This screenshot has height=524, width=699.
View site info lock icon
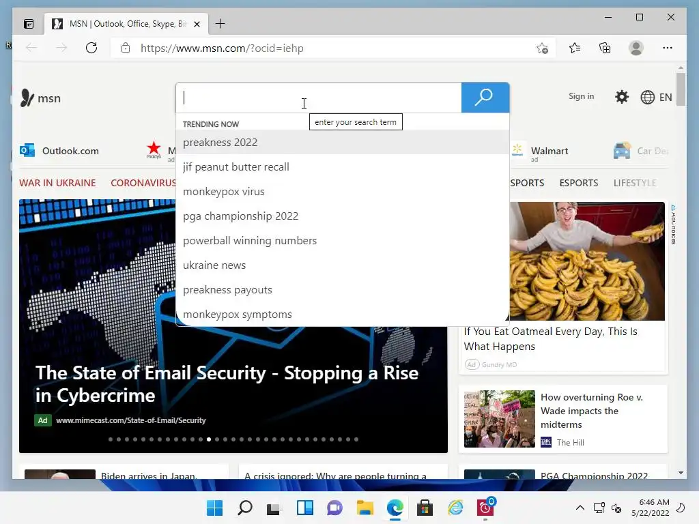[126, 48]
